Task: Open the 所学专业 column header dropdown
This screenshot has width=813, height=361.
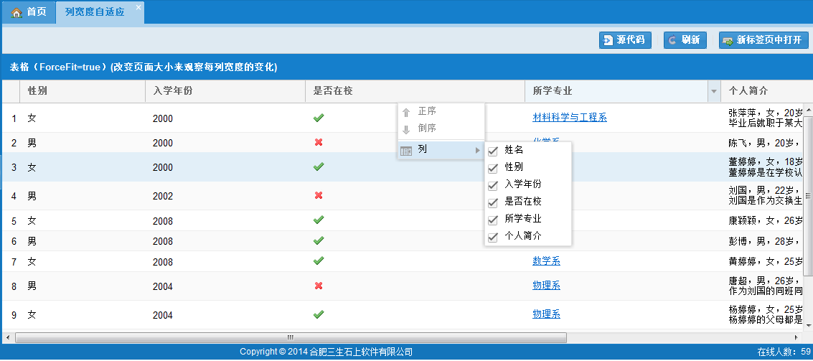Action: (x=713, y=91)
